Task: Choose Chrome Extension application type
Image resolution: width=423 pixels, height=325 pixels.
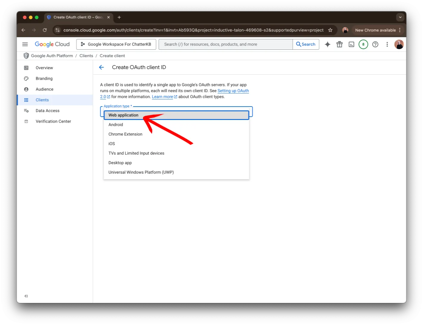Action: (176, 134)
